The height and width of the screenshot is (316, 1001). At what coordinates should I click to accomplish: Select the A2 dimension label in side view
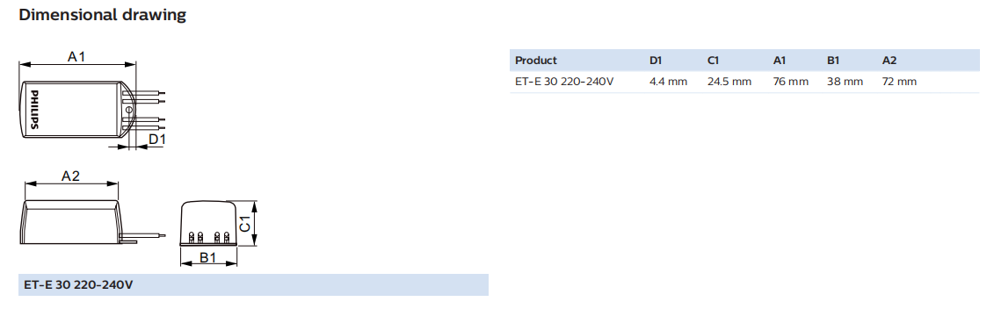click(x=70, y=176)
